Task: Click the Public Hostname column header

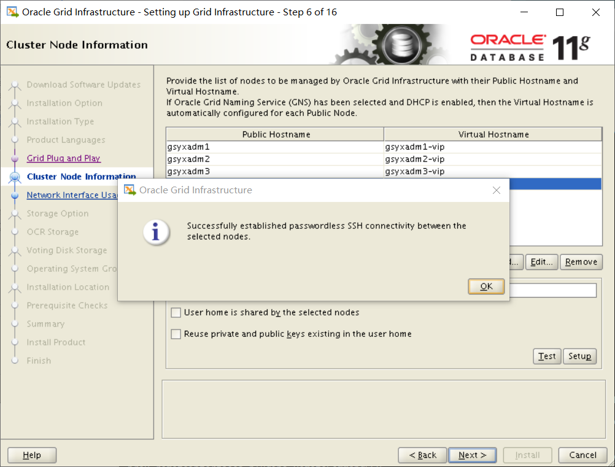Action: (275, 134)
